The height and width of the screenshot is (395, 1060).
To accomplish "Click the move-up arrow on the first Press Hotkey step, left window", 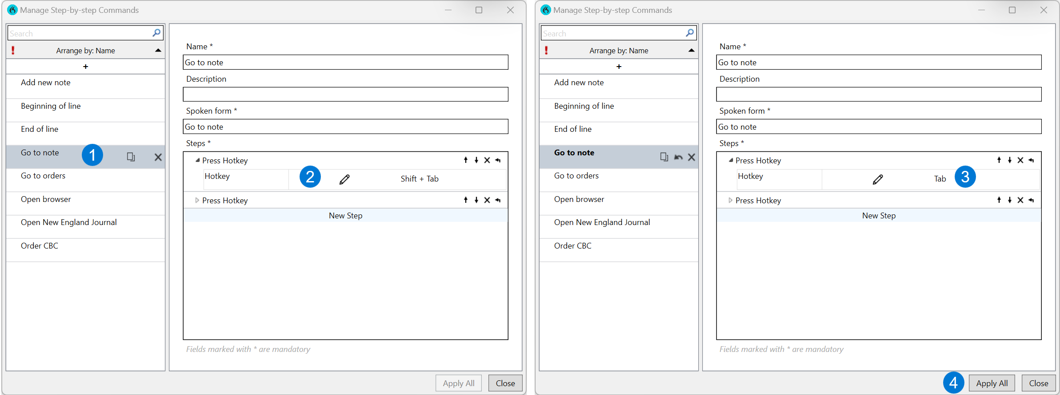I will coord(465,160).
